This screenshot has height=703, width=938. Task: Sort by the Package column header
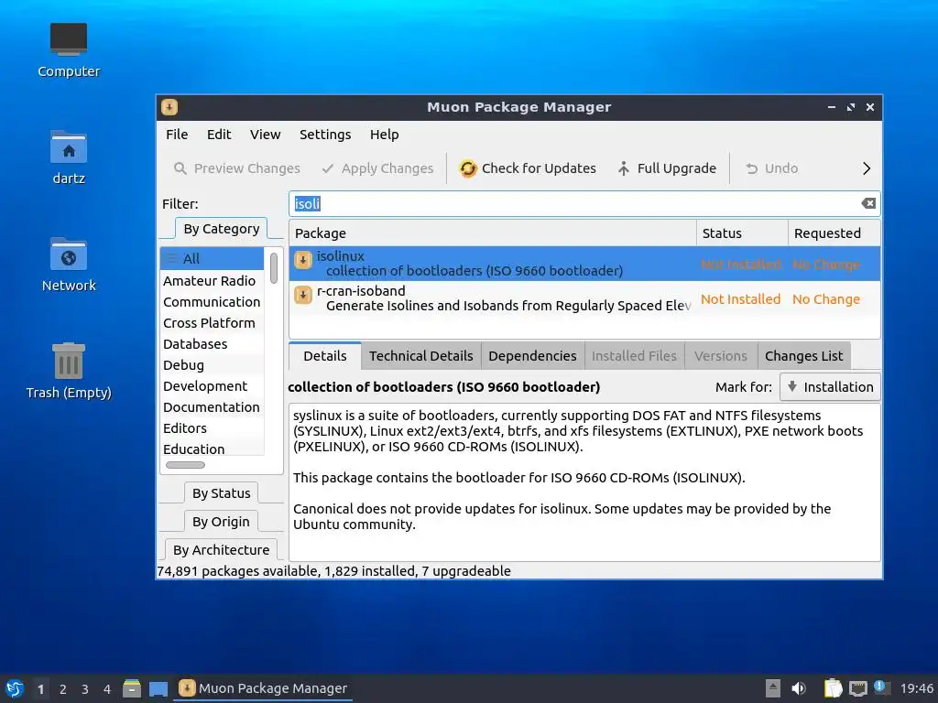pos(492,233)
